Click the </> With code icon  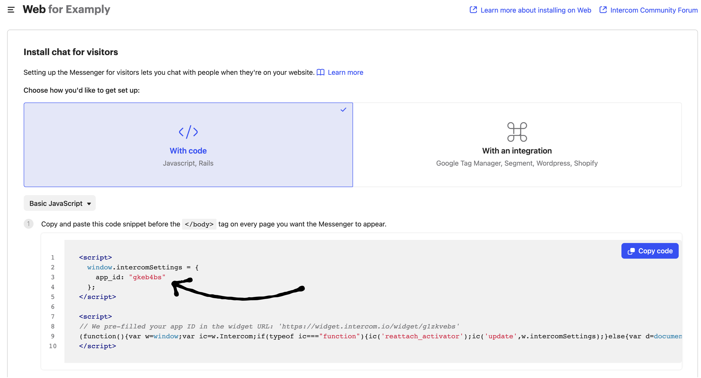coord(189,131)
